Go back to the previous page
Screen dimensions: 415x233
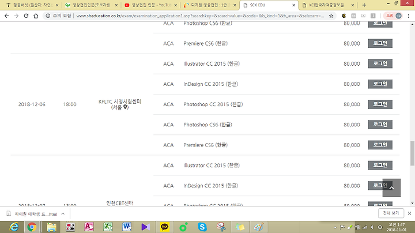tap(6, 16)
